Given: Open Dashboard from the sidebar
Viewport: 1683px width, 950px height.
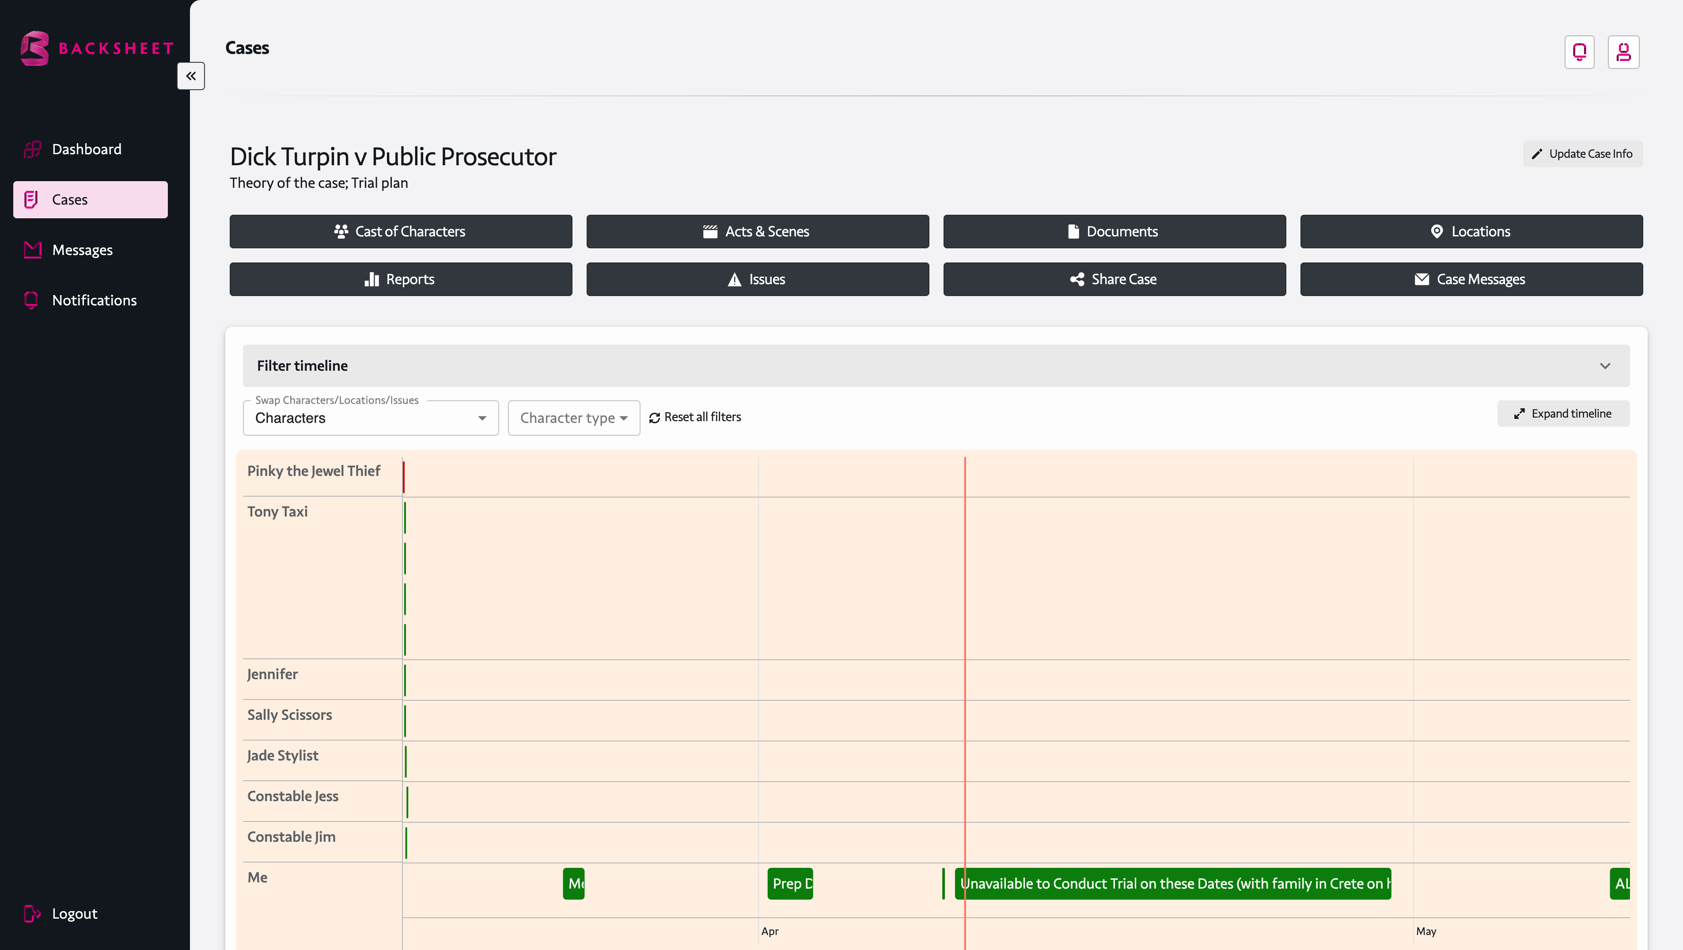Looking at the screenshot, I should pyautogui.click(x=86, y=149).
